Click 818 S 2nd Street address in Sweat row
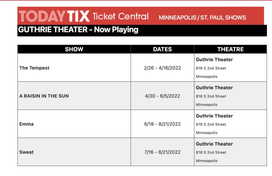 [211, 153]
